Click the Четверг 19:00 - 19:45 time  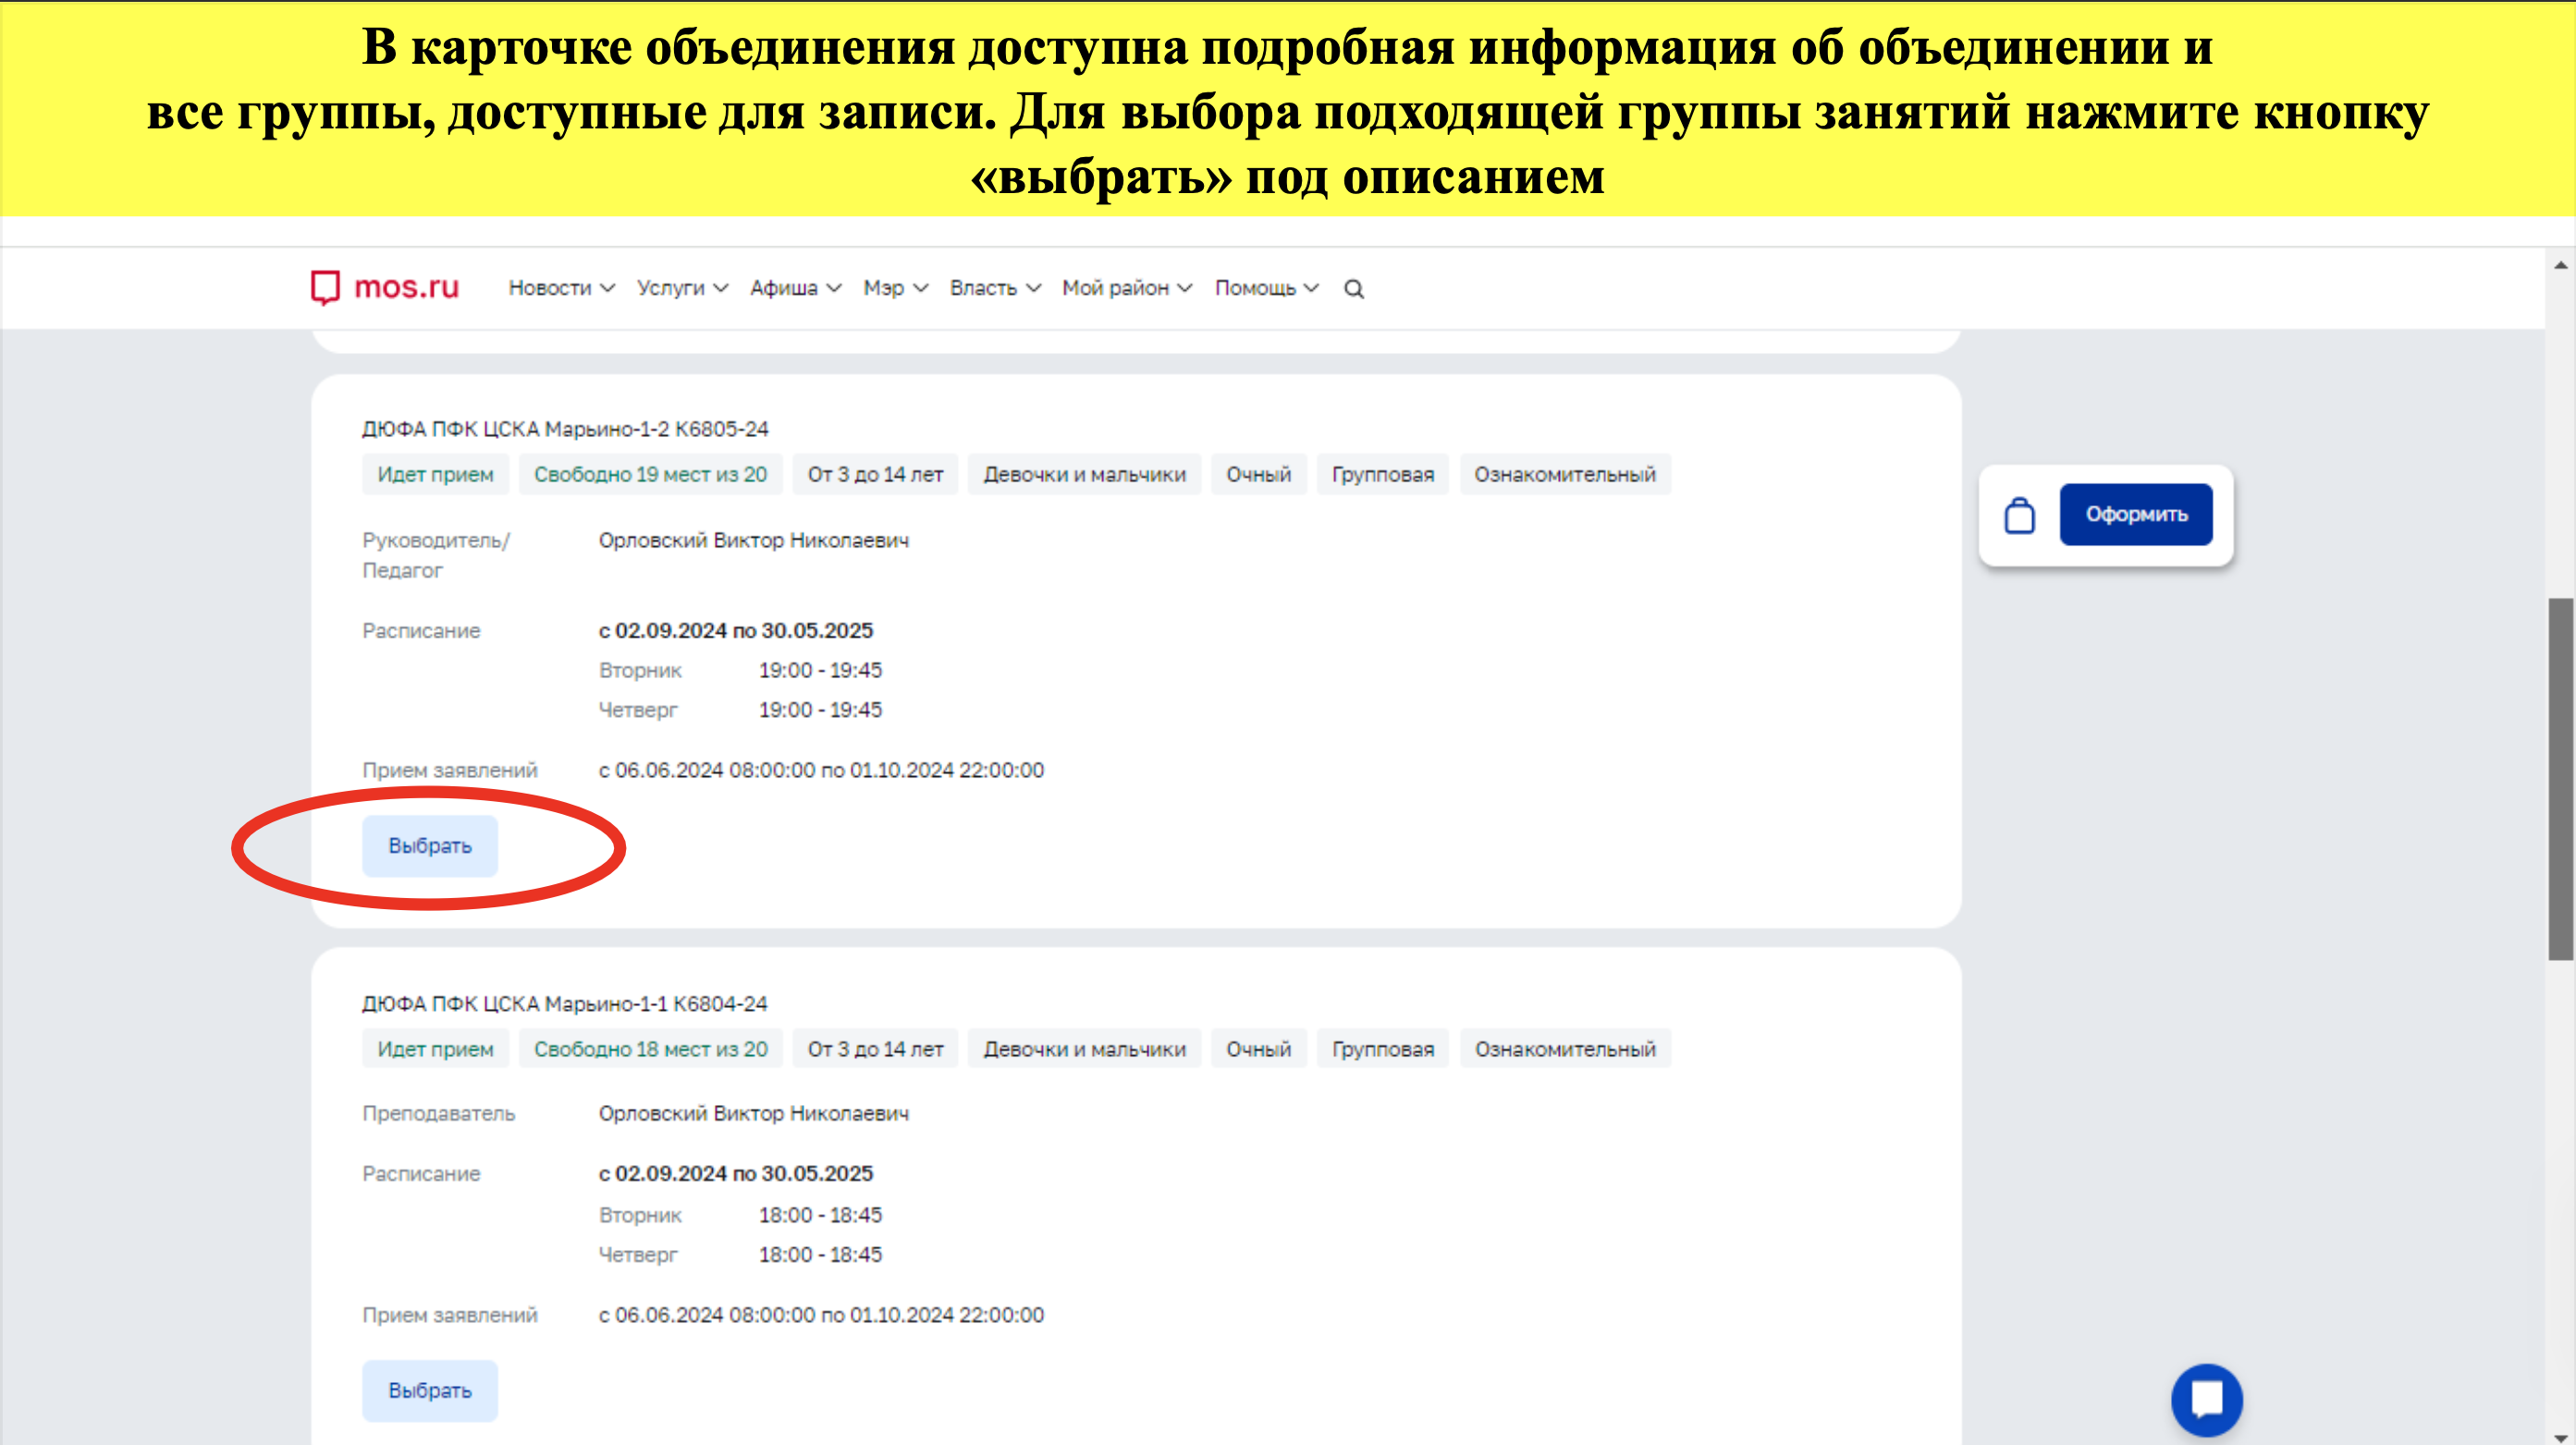820,710
